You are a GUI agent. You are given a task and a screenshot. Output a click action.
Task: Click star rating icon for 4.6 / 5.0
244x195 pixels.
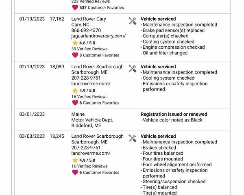click(x=75, y=43)
